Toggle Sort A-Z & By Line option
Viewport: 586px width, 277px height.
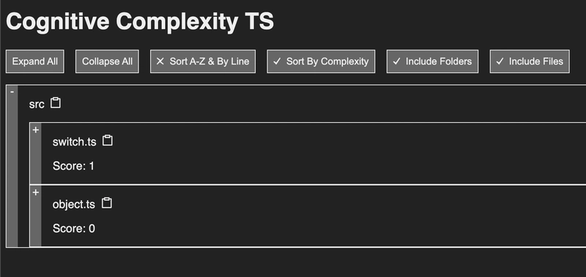pyautogui.click(x=203, y=61)
